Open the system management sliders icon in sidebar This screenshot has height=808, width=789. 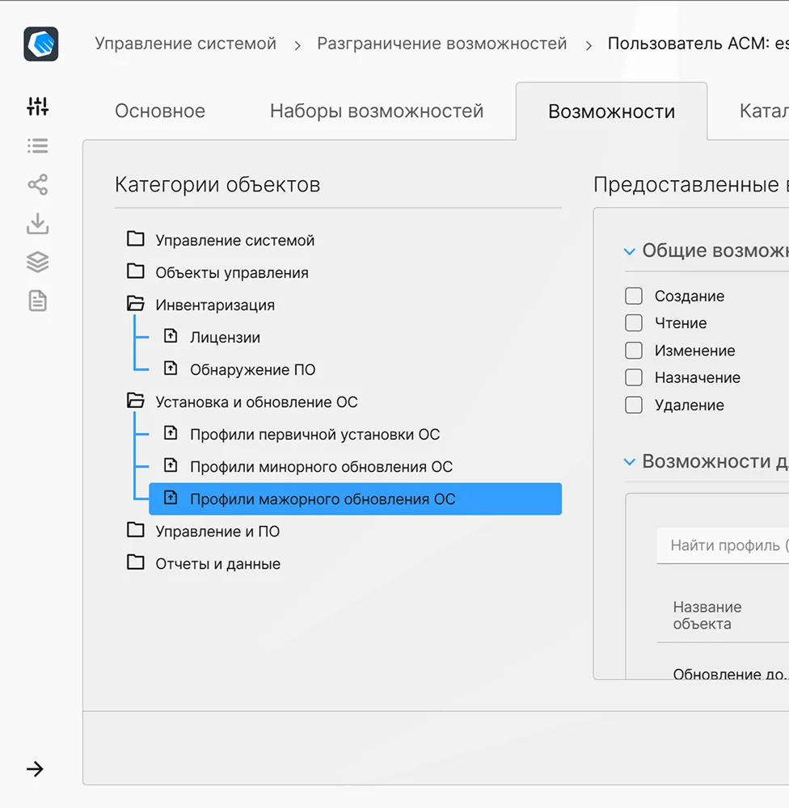[x=38, y=106]
